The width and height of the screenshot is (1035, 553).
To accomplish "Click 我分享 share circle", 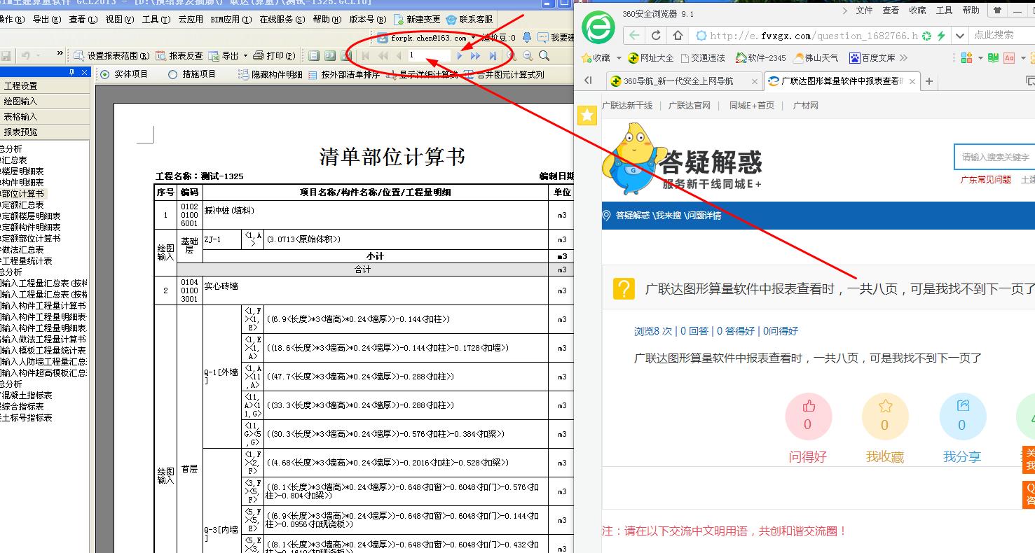I will point(962,417).
